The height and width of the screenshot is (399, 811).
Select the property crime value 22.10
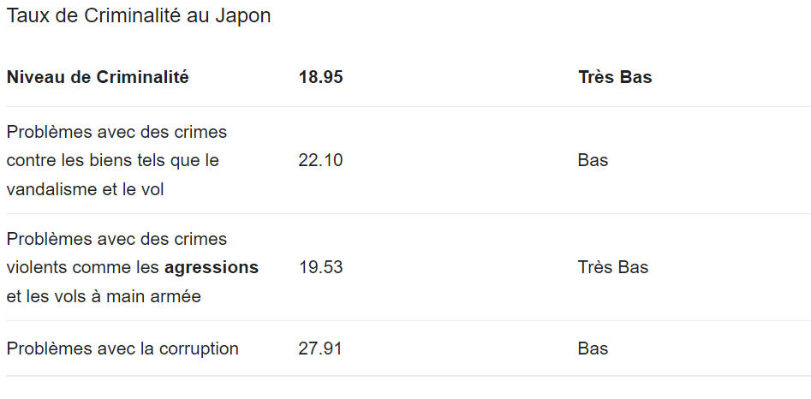[320, 160]
